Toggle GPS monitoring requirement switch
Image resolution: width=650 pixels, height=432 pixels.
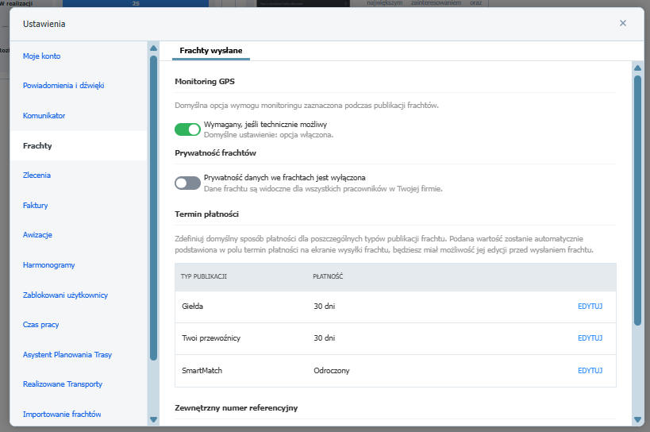(x=187, y=129)
